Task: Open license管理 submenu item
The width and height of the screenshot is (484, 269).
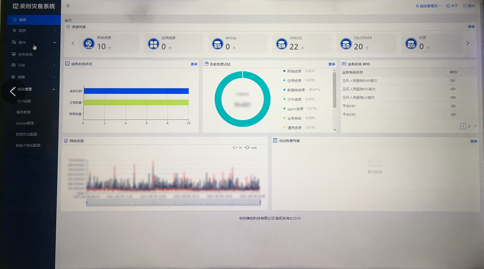Action: click(25, 123)
